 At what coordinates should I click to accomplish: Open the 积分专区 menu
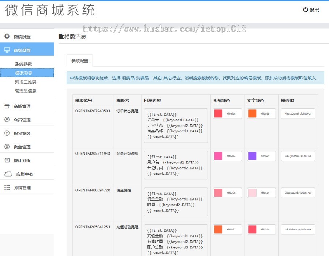(x=27, y=133)
